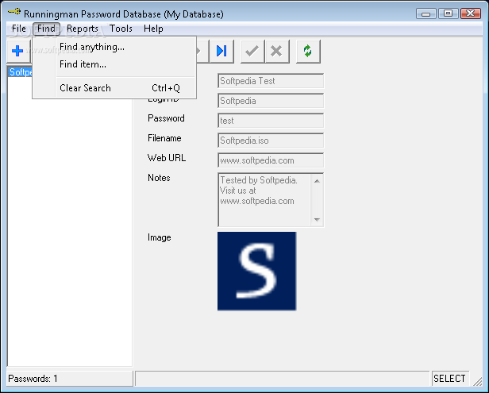
Task: Click the blue plus add-record icon
Action: 17,51
